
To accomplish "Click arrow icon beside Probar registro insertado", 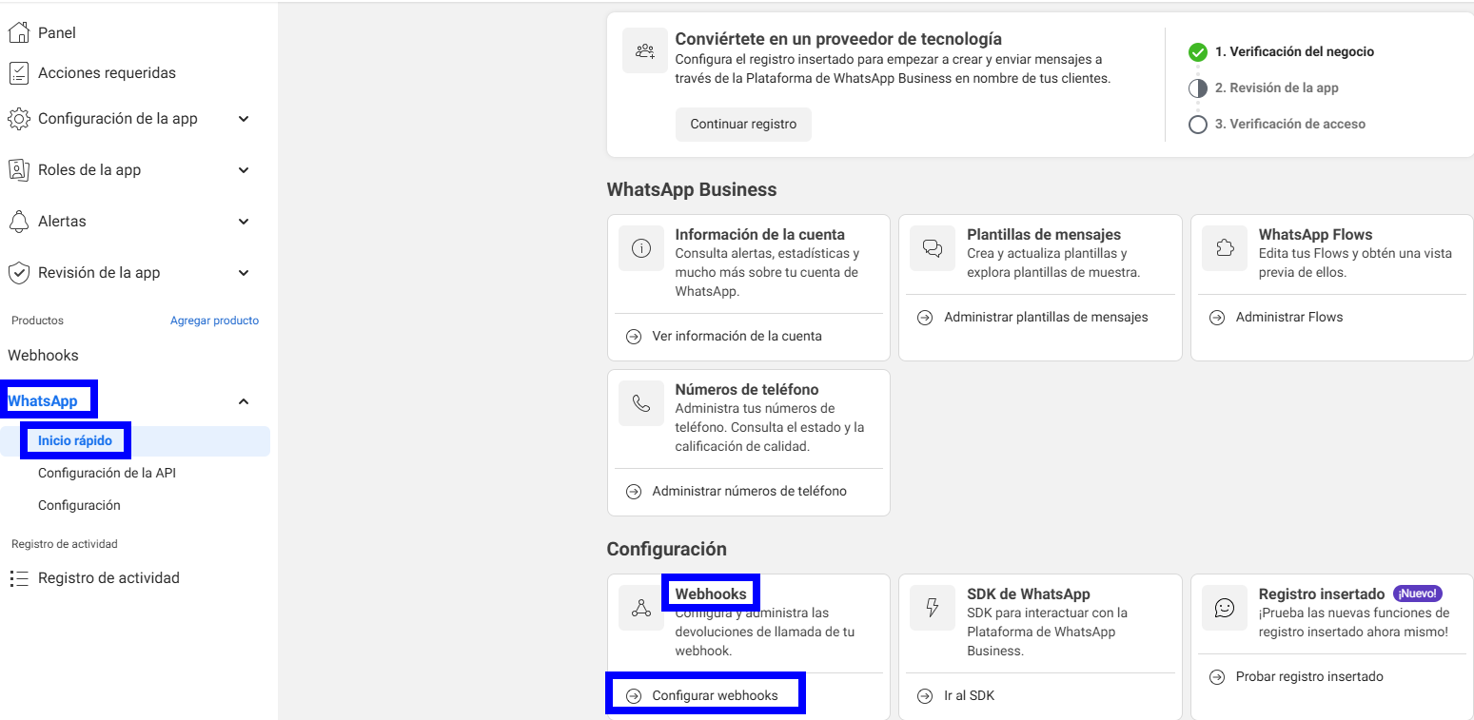I will pos(1217,677).
